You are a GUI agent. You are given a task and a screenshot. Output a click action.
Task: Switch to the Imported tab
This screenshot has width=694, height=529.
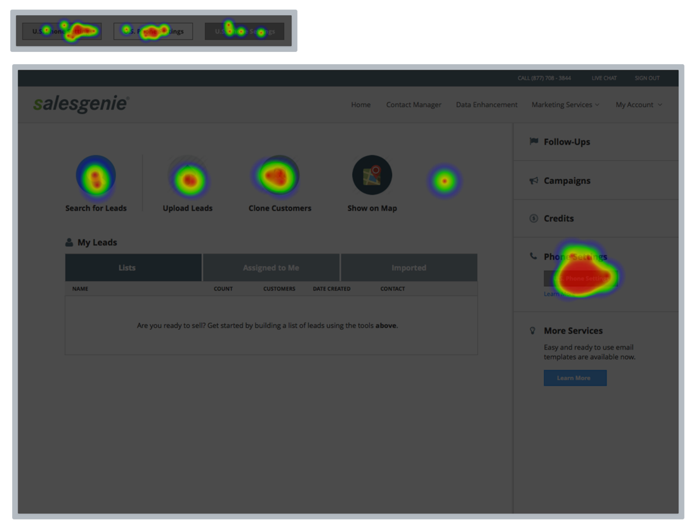(x=409, y=268)
